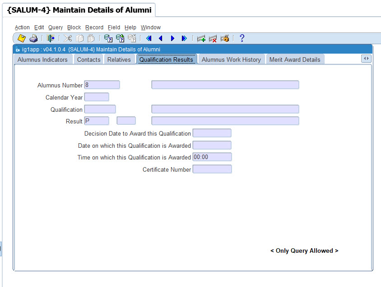
Task: Open the Record menu
Action: (94, 27)
